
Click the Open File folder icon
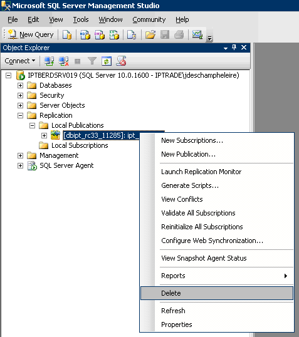pyautogui.click(x=150, y=34)
